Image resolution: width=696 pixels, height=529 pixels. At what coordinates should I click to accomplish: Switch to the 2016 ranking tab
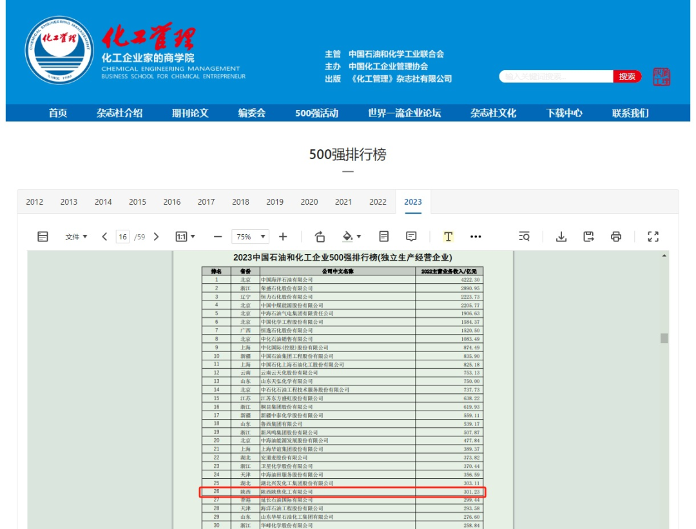pyautogui.click(x=172, y=202)
